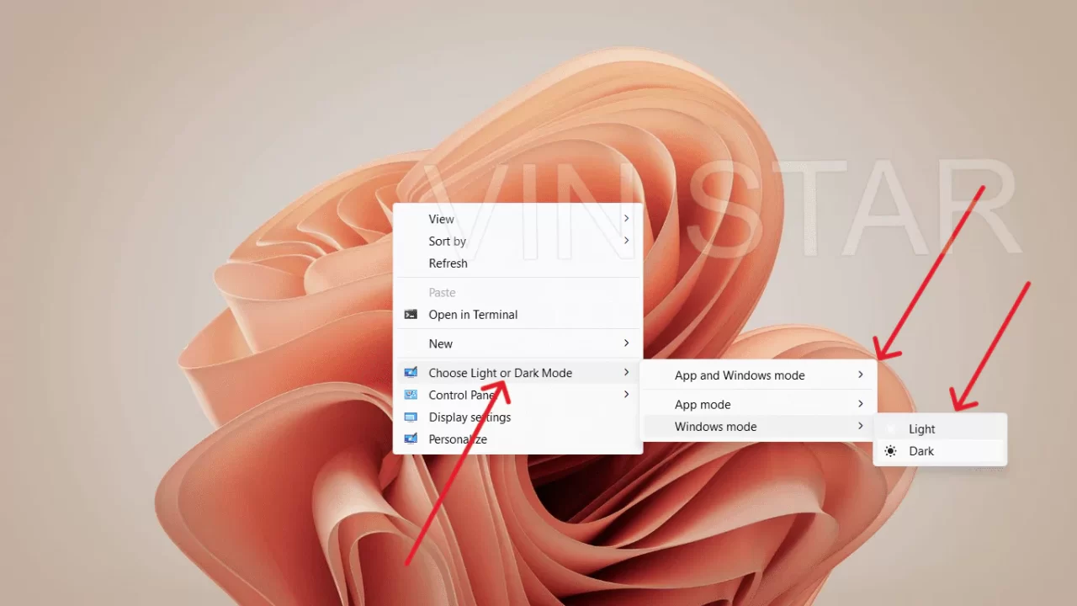1077x606 pixels.
Task: Expand the Windows mode chevron arrow
Action: point(860,426)
